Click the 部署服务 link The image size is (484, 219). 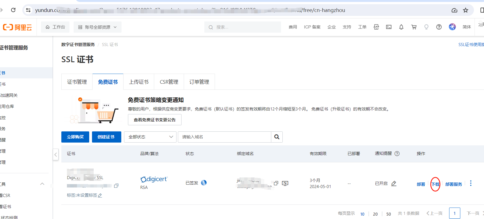454,184
